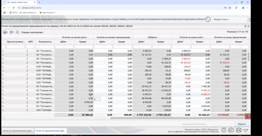The image size is (262, 136).
Task: Reload the browser page
Action: pos(13,8)
